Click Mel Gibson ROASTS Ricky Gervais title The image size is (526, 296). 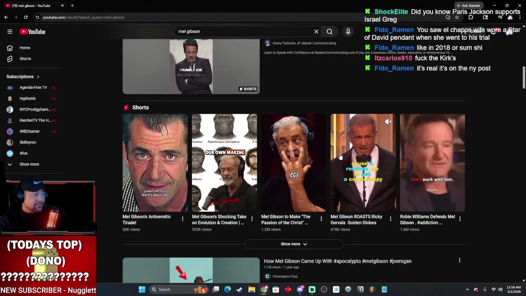point(356,220)
